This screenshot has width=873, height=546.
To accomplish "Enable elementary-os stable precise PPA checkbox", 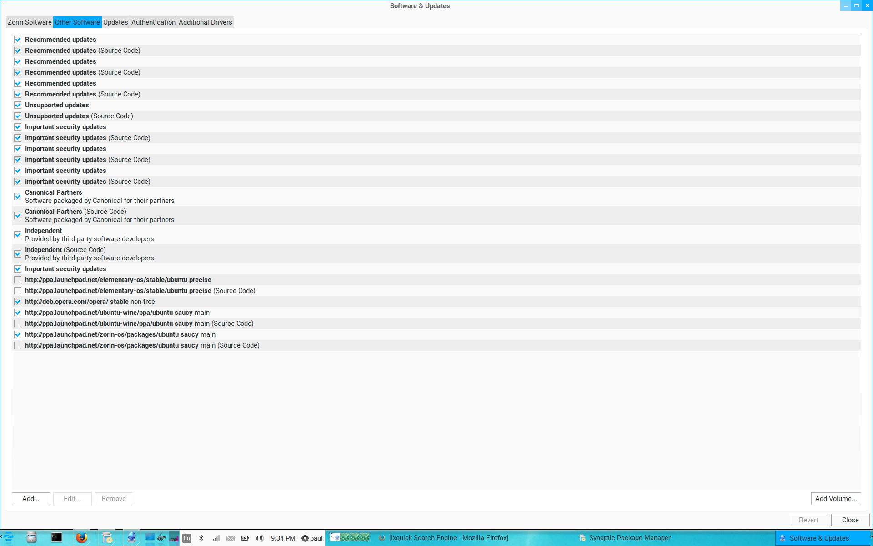I will pyautogui.click(x=18, y=280).
